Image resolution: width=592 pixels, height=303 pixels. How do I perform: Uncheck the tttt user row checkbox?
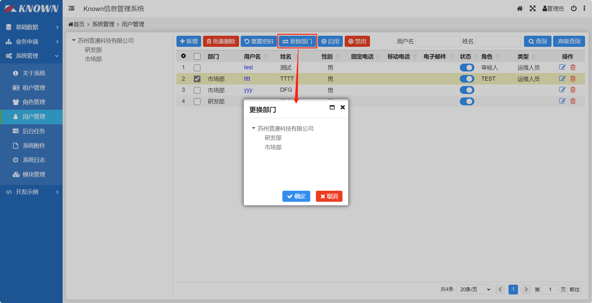click(x=197, y=79)
